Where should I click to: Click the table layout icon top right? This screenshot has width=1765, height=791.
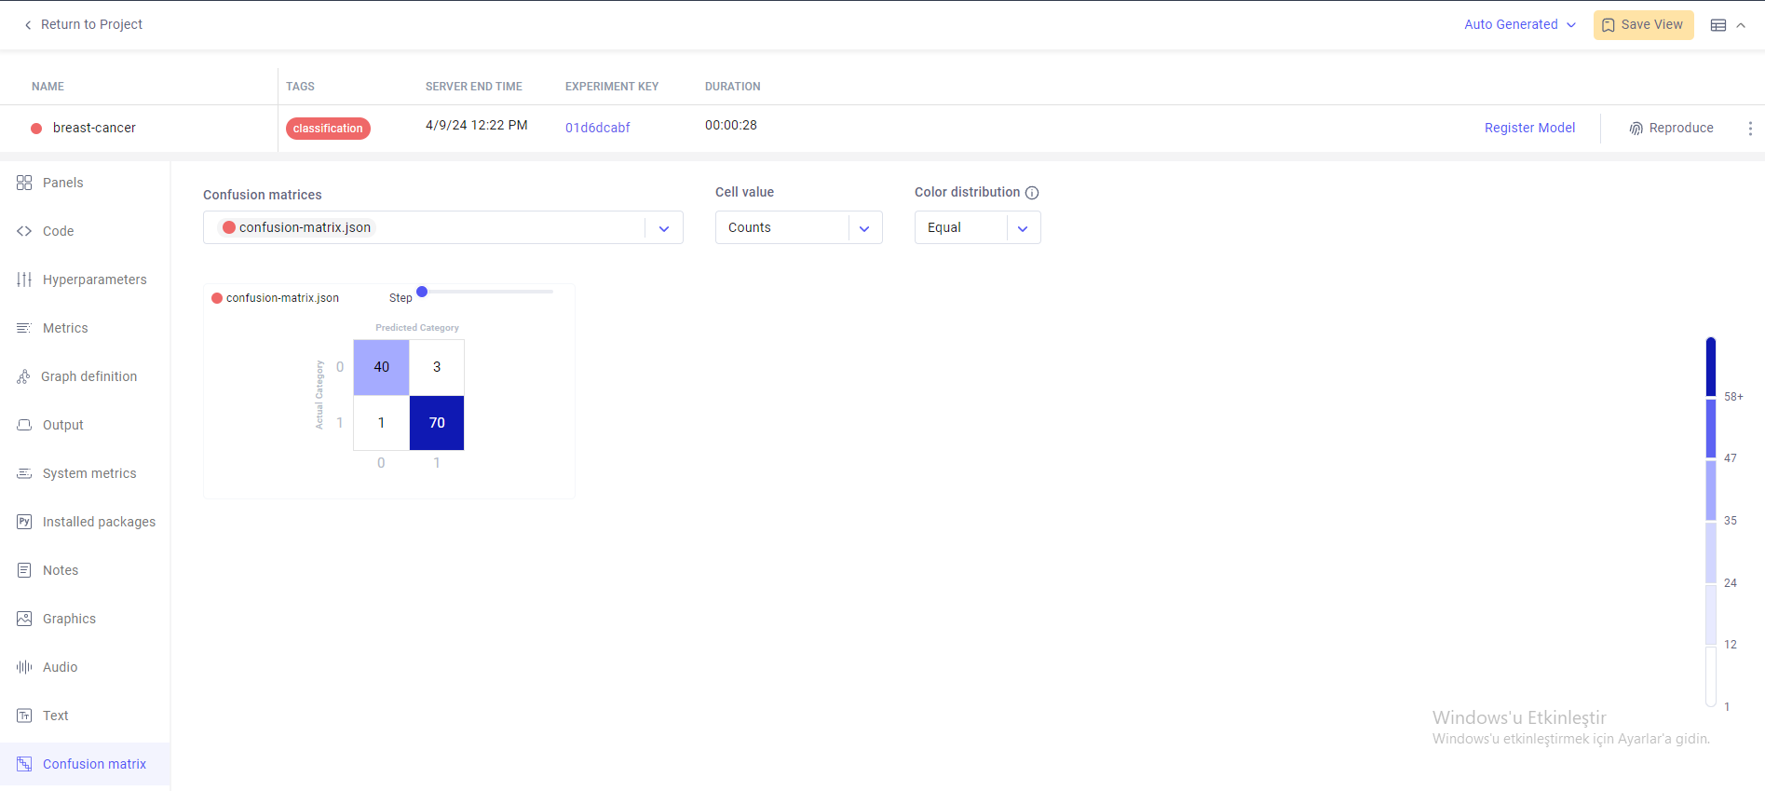point(1718,25)
